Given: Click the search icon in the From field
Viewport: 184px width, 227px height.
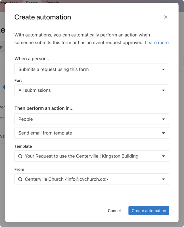Looking at the screenshot, I should tap(20, 179).
